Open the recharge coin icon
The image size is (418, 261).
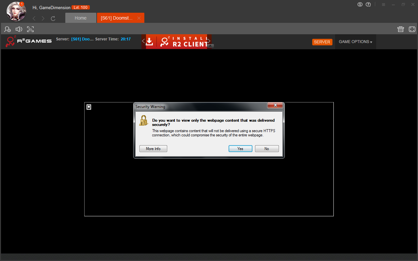pos(360,5)
